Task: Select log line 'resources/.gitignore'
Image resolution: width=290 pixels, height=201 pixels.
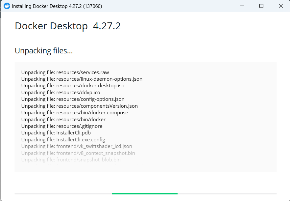Action: click(x=62, y=126)
